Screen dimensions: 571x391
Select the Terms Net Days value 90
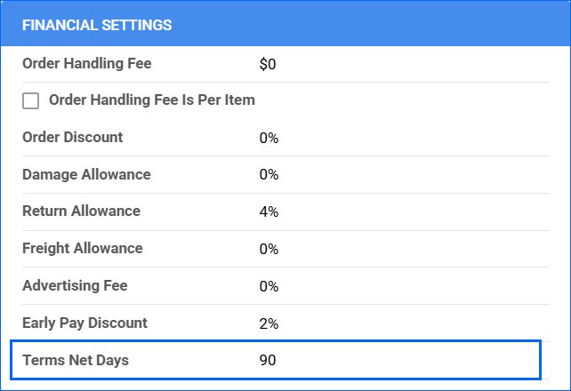[268, 362]
